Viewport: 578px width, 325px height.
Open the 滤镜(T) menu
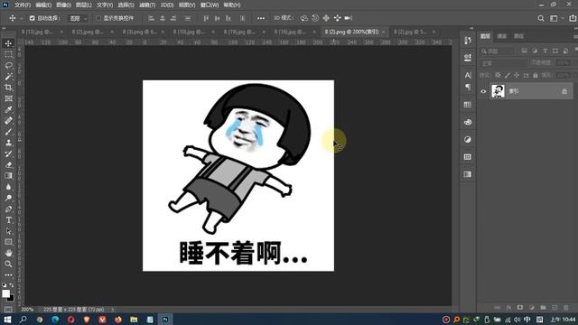147,5
